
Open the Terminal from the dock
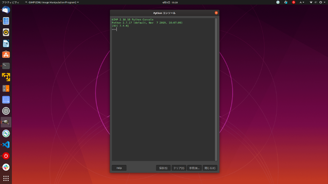point(6,66)
